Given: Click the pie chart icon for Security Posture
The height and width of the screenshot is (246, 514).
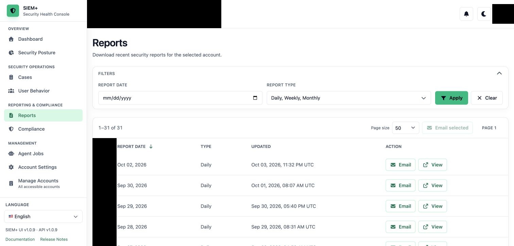Looking at the screenshot, I should point(11,53).
